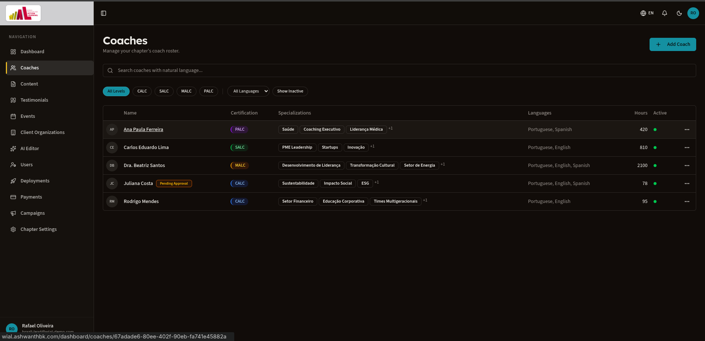Open Users in the sidebar

coord(50,165)
